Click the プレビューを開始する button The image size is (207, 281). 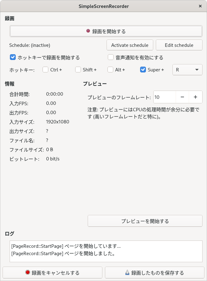[145, 221]
